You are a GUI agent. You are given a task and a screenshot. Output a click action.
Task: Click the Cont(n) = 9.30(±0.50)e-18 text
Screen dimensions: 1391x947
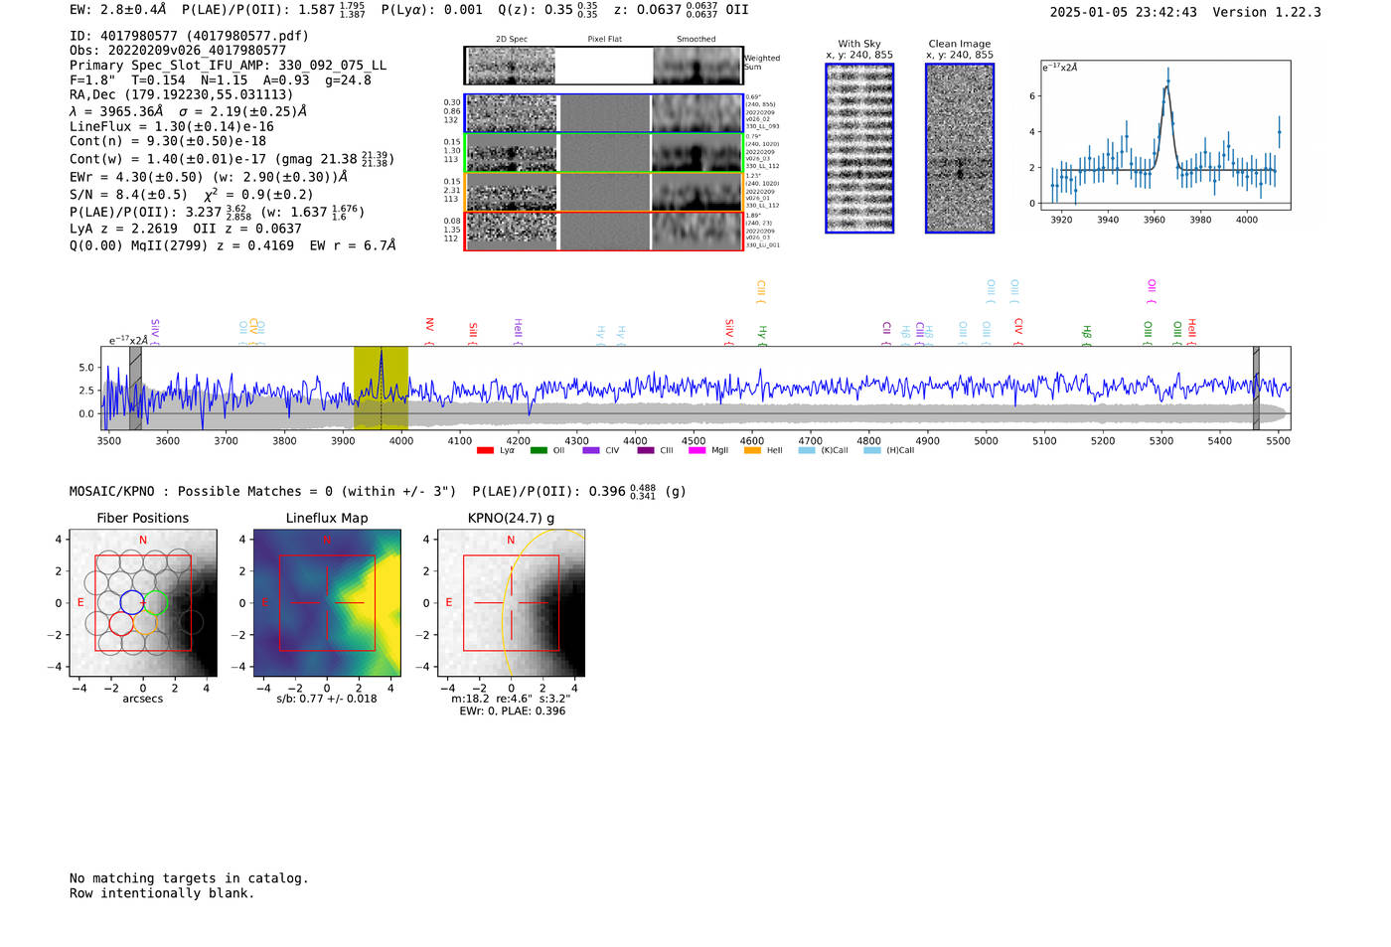point(168,141)
